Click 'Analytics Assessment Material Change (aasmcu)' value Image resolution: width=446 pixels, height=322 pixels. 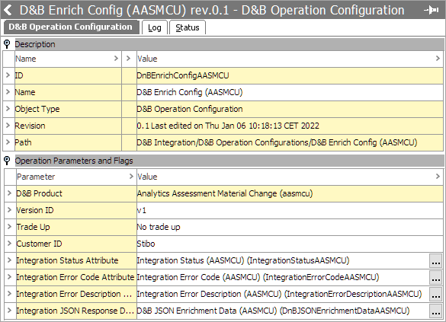(x=225, y=193)
